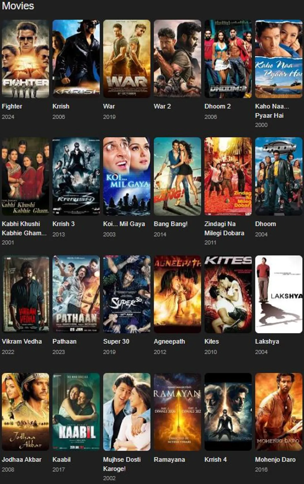Click the Jodhaa Akbar poster
Image resolution: width=304 pixels, height=484 pixels.
(25, 412)
